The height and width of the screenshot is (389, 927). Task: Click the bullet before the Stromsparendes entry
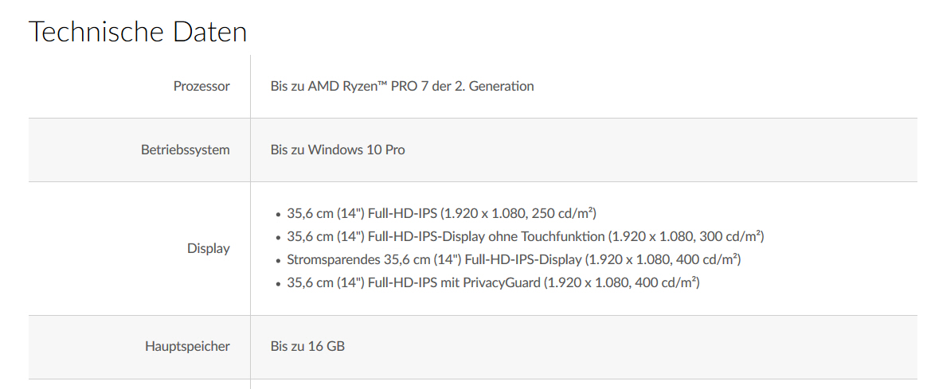278,260
